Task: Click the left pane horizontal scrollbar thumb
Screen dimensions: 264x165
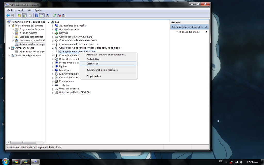Action: point(23,142)
